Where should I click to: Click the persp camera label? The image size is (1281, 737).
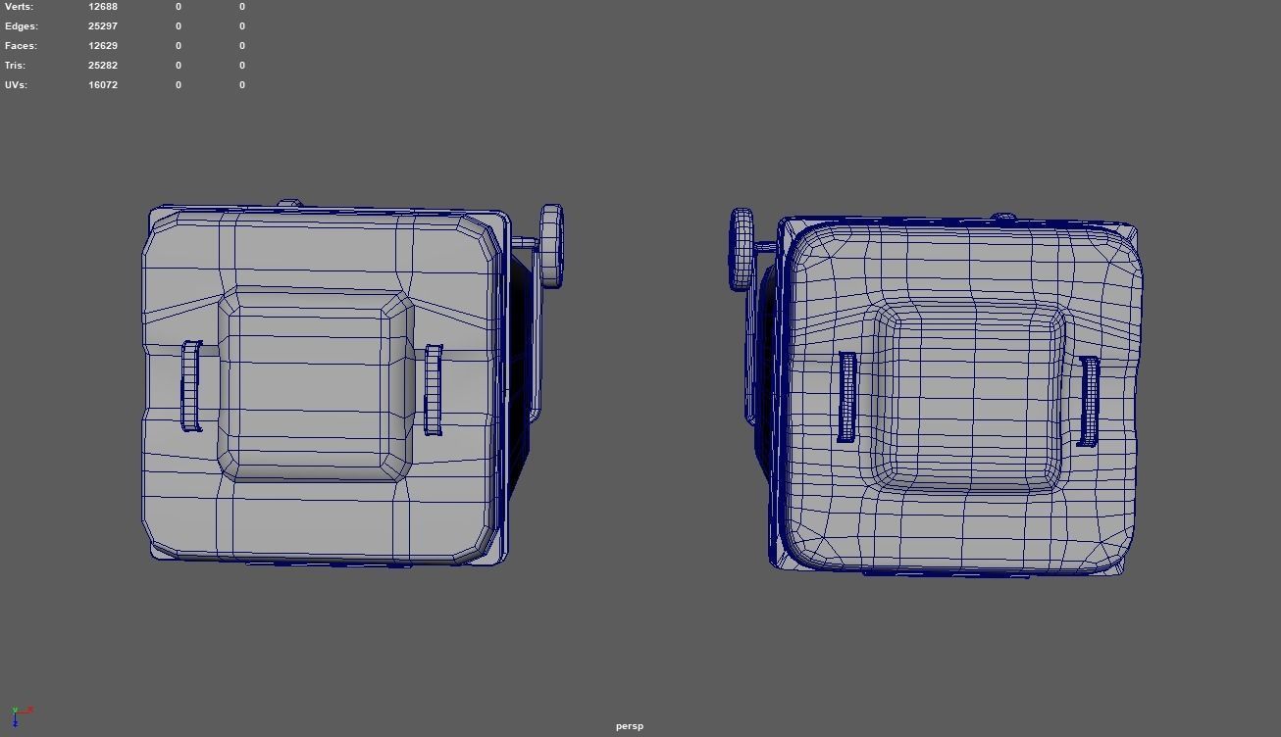pos(630,726)
